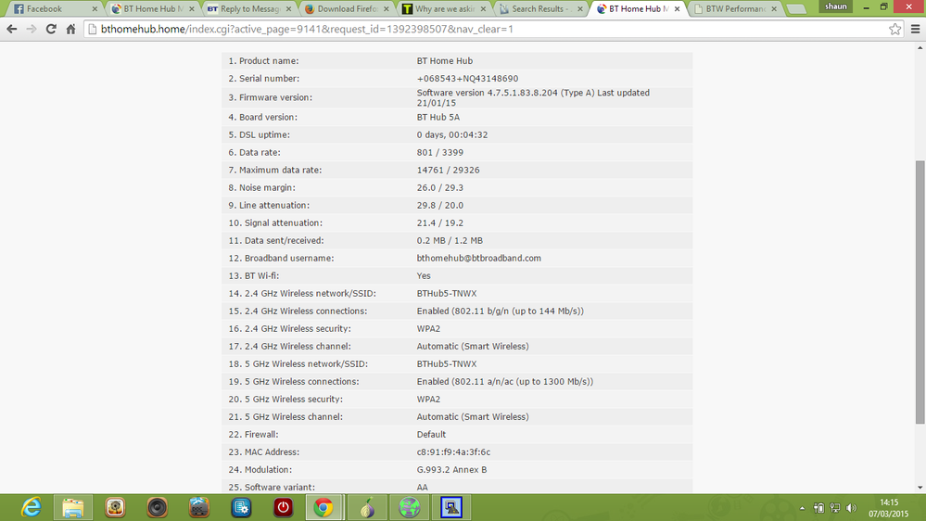Select the Product name value BT Home Hub
The height and width of the screenshot is (521, 926).
(445, 61)
